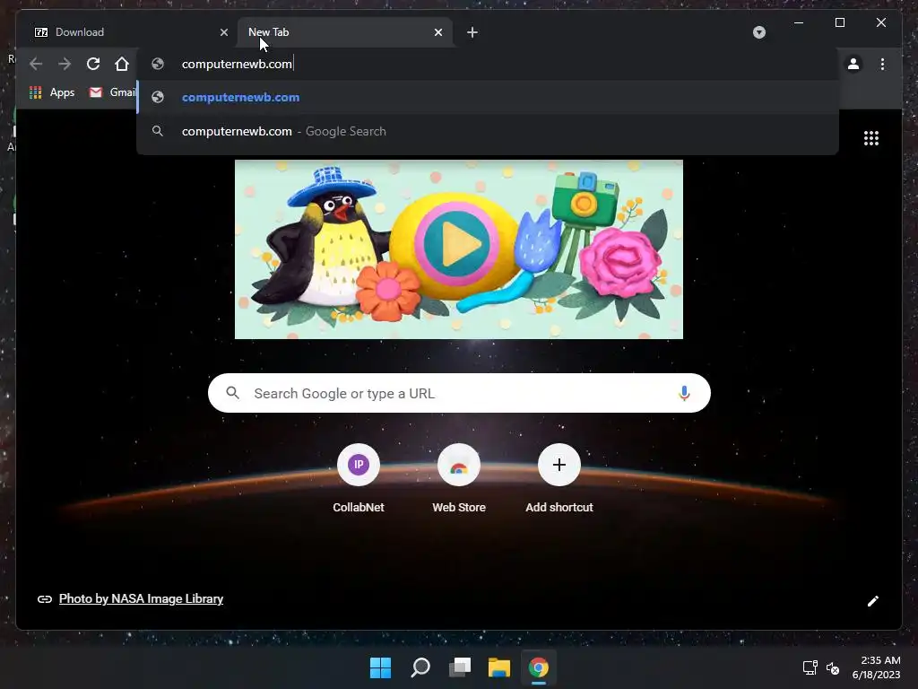This screenshot has height=689, width=918.
Task: Click the muted volume tray icon
Action: click(x=833, y=667)
